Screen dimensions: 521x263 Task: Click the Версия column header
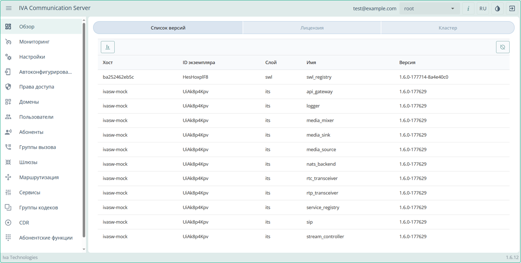click(x=407, y=63)
